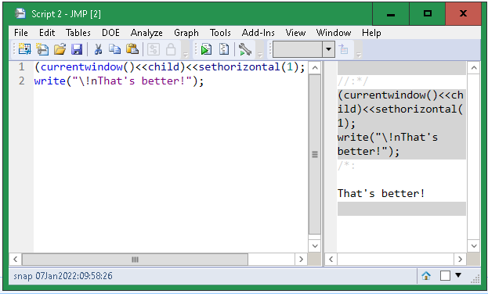The image size is (488, 294).
Task: Open the Help menu
Action: pyautogui.click(x=371, y=33)
